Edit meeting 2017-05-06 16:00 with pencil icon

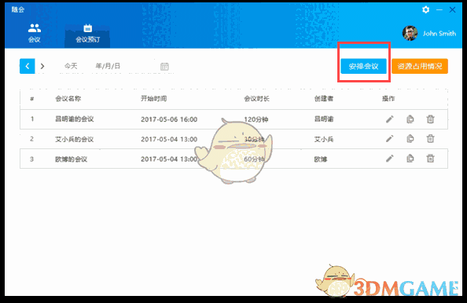pyautogui.click(x=390, y=119)
